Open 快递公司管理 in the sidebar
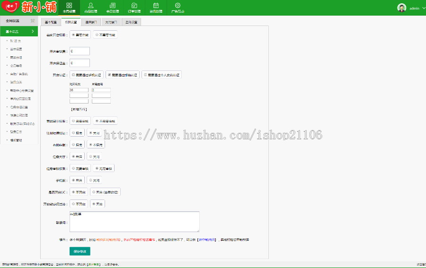The width and height of the screenshot is (426, 268). tap(19, 115)
